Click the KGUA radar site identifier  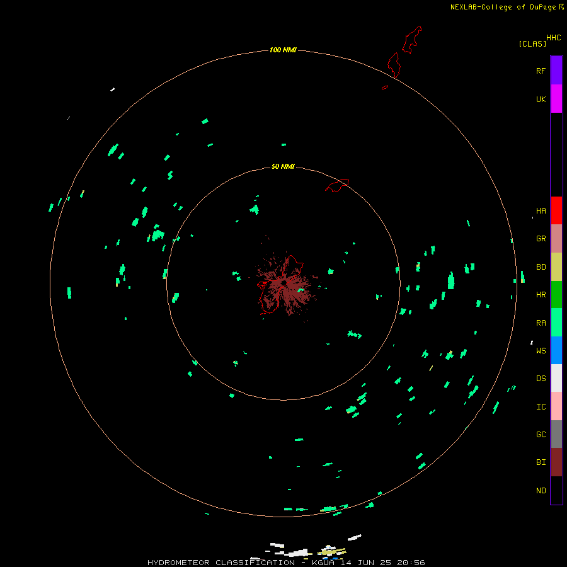click(324, 563)
